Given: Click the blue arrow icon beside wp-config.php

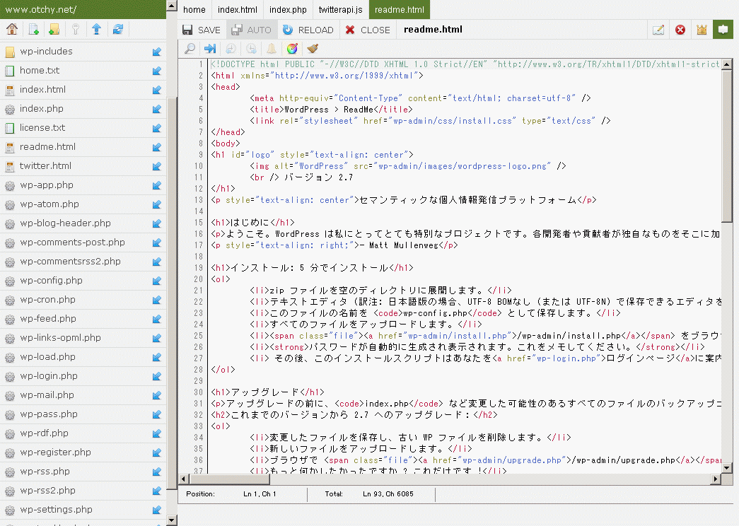Looking at the screenshot, I should pos(157,281).
